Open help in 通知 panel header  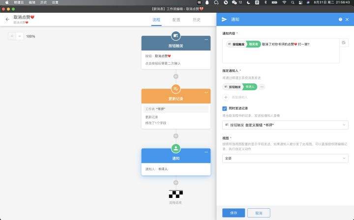click(340, 20)
